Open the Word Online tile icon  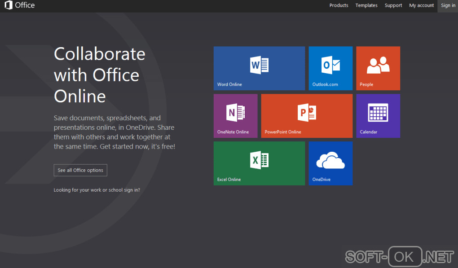pos(260,65)
